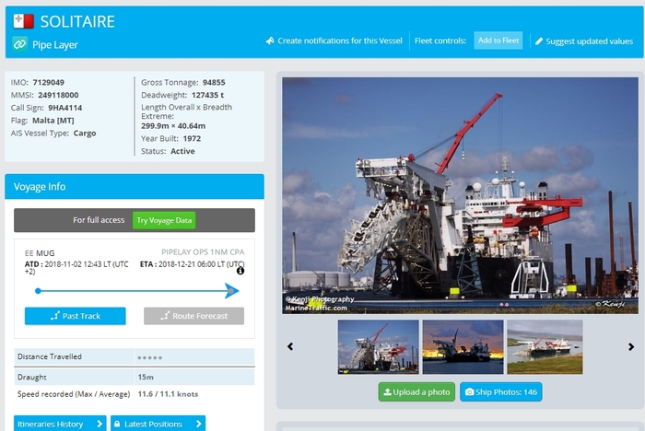This screenshot has width=645, height=431.
Task: Upload a photo of the ship
Action: point(416,392)
